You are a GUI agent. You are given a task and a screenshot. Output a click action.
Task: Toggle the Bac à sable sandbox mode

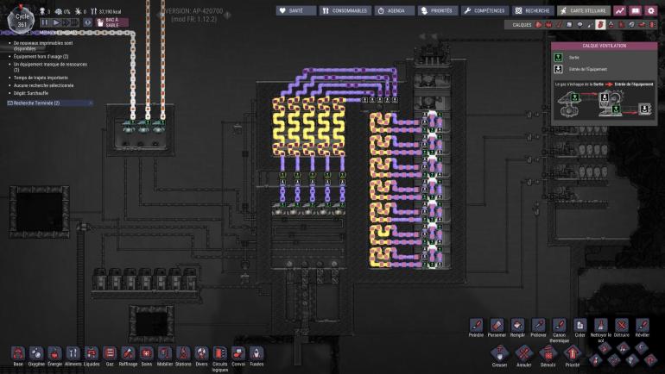point(111,22)
